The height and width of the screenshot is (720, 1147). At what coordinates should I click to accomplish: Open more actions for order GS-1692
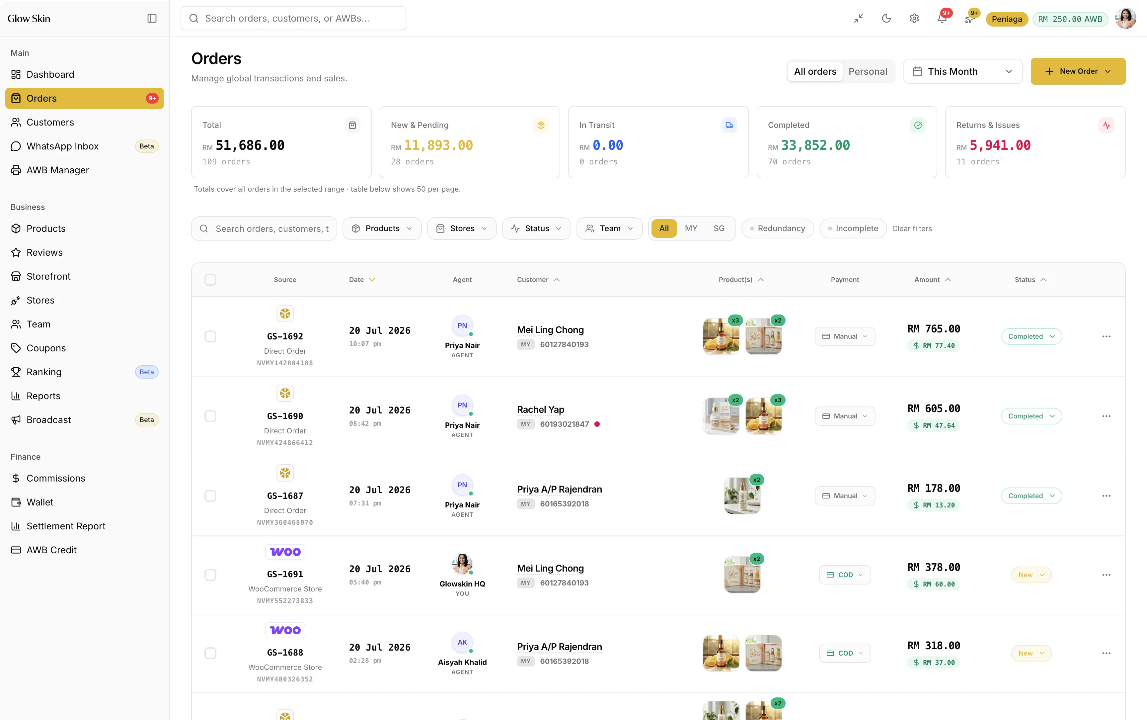pyautogui.click(x=1107, y=337)
